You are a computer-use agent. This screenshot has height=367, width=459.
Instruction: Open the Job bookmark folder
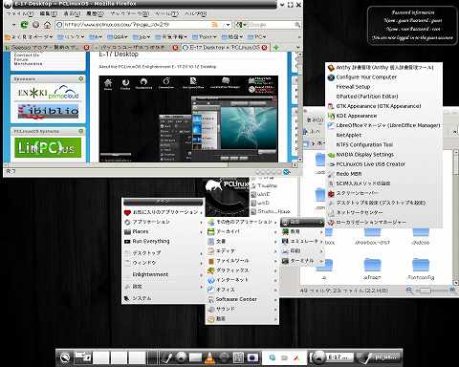[x=142, y=37]
